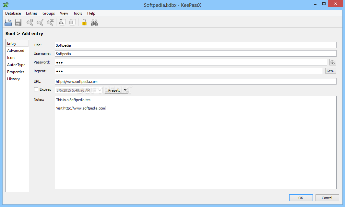Maximize the KeePassX window
The image size is (345, 207).
pyautogui.click(x=324, y=4)
